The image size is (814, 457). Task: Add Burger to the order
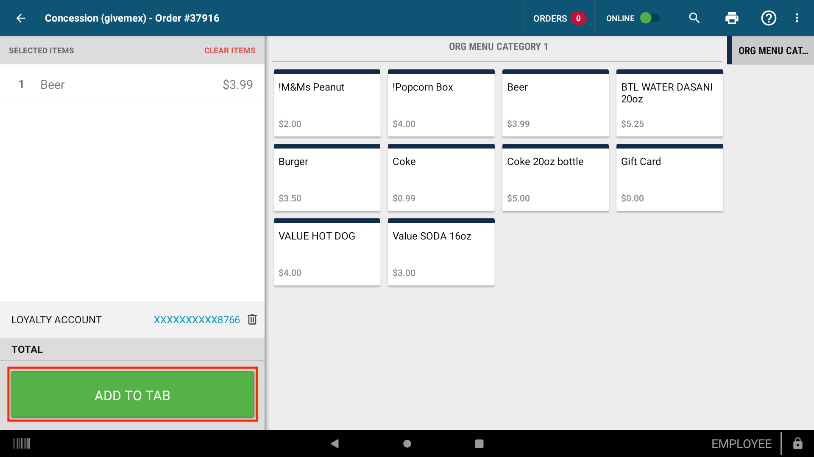tap(327, 177)
